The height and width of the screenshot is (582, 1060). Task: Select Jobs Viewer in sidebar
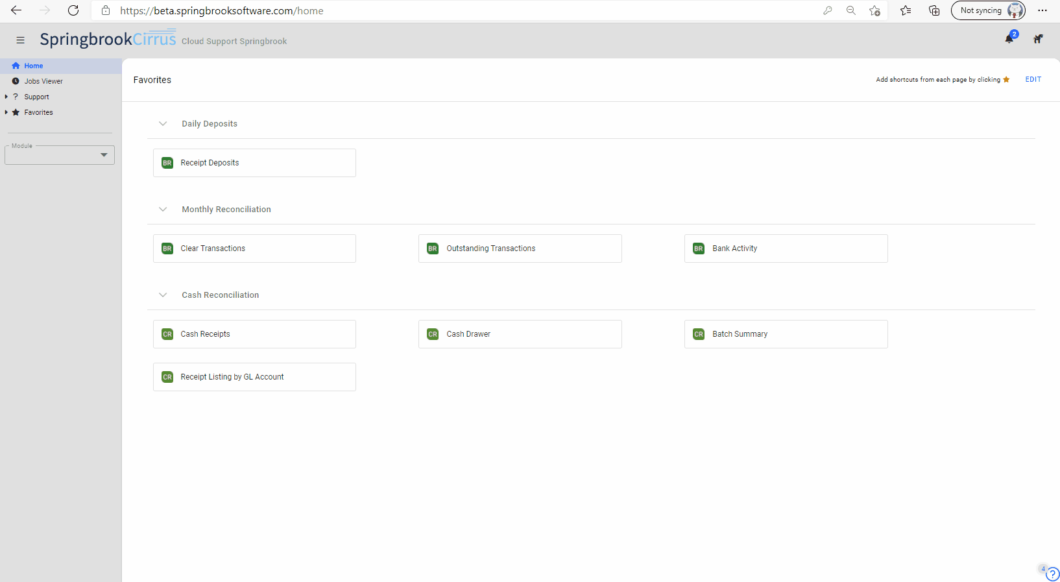(43, 81)
